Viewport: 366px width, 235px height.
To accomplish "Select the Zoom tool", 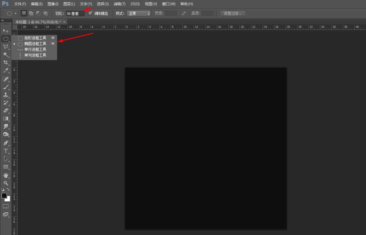I will (6, 183).
